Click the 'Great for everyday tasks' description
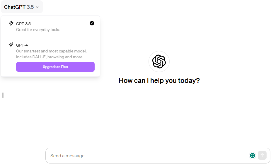 click(x=38, y=30)
